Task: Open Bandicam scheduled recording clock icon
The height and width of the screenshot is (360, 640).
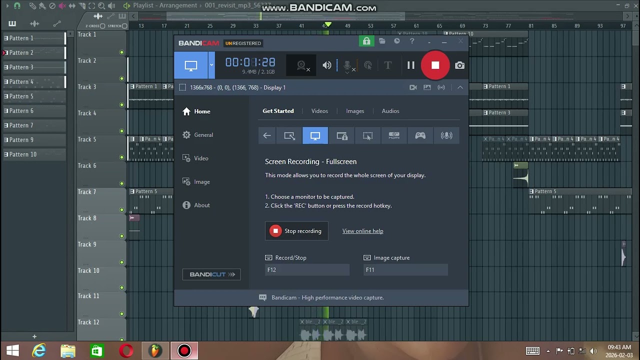Action: point(397,41)
